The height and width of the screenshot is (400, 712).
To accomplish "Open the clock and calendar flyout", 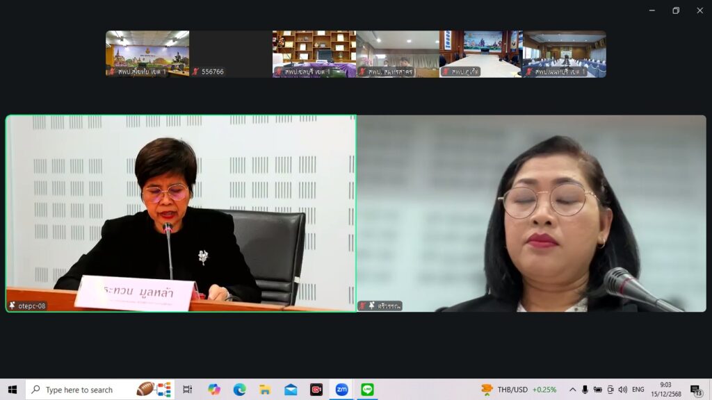I will [666, 390].
